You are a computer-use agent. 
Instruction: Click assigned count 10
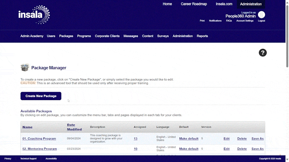pyautogui.click(x=135, y=149)
